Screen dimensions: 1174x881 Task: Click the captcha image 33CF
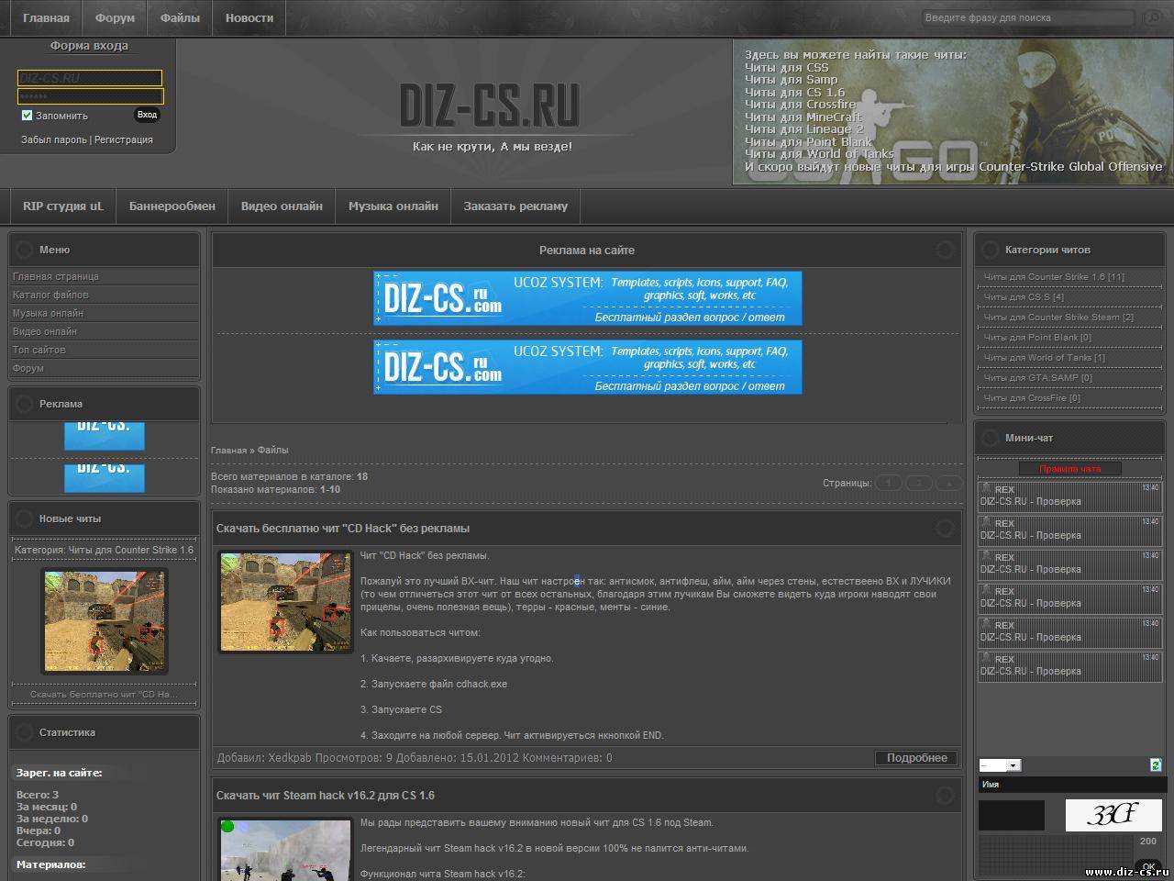click(1113, 815)
